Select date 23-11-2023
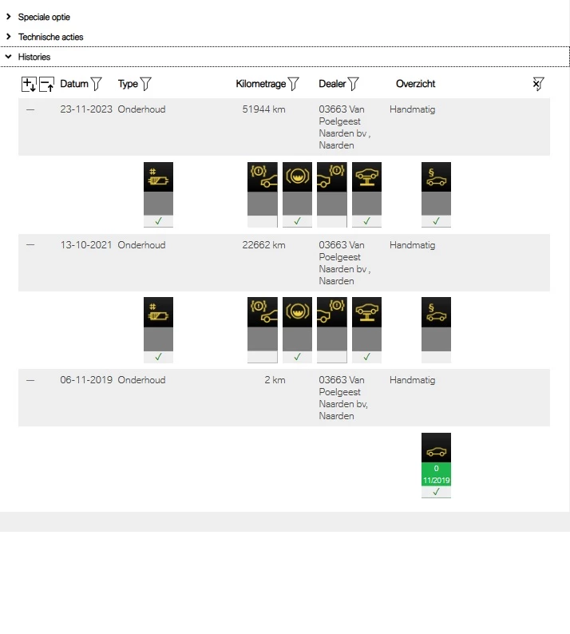Screen dimensions: 570x634 click(86, 109)
